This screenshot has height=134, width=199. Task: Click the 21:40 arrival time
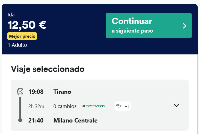(x=36, y=120)
